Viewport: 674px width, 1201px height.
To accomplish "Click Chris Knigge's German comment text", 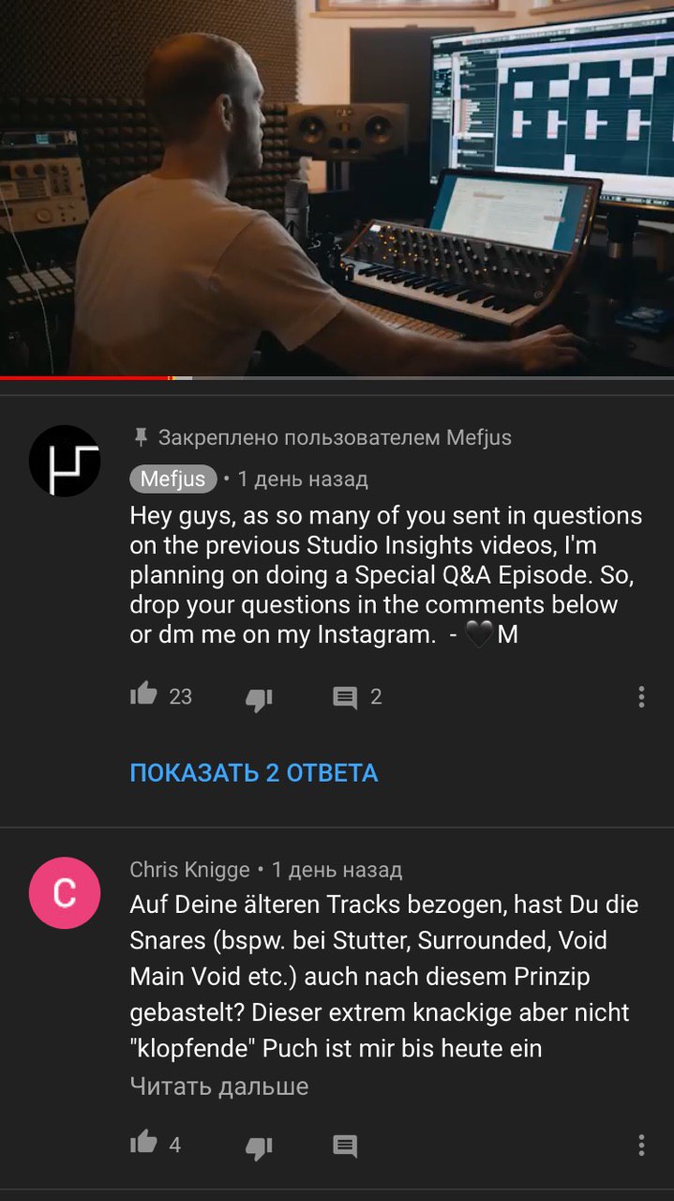I will (x=383, y=977).
